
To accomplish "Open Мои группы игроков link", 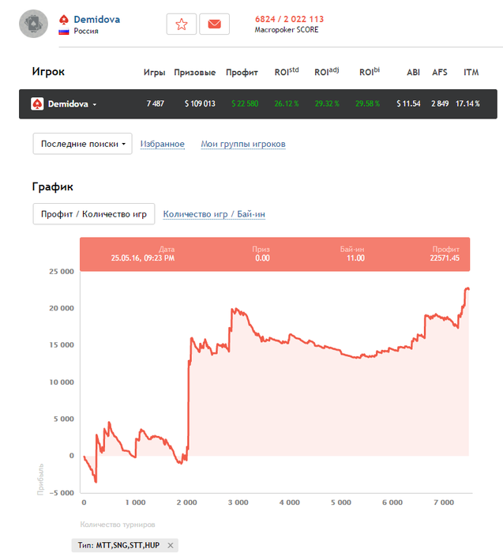I will click(243, 144).
